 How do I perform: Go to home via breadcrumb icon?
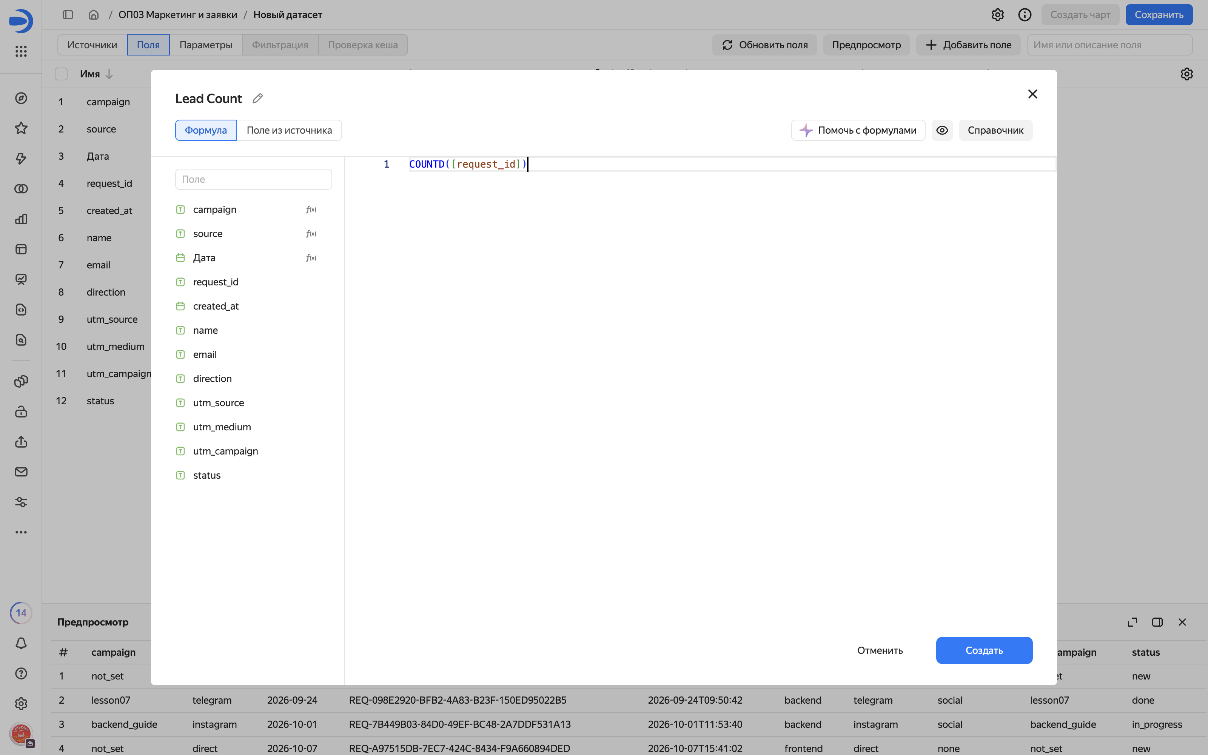point(93,14)
